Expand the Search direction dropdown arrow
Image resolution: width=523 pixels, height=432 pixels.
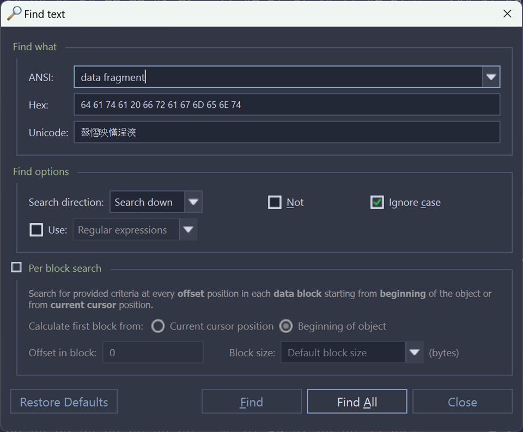(x=193, y=202)
